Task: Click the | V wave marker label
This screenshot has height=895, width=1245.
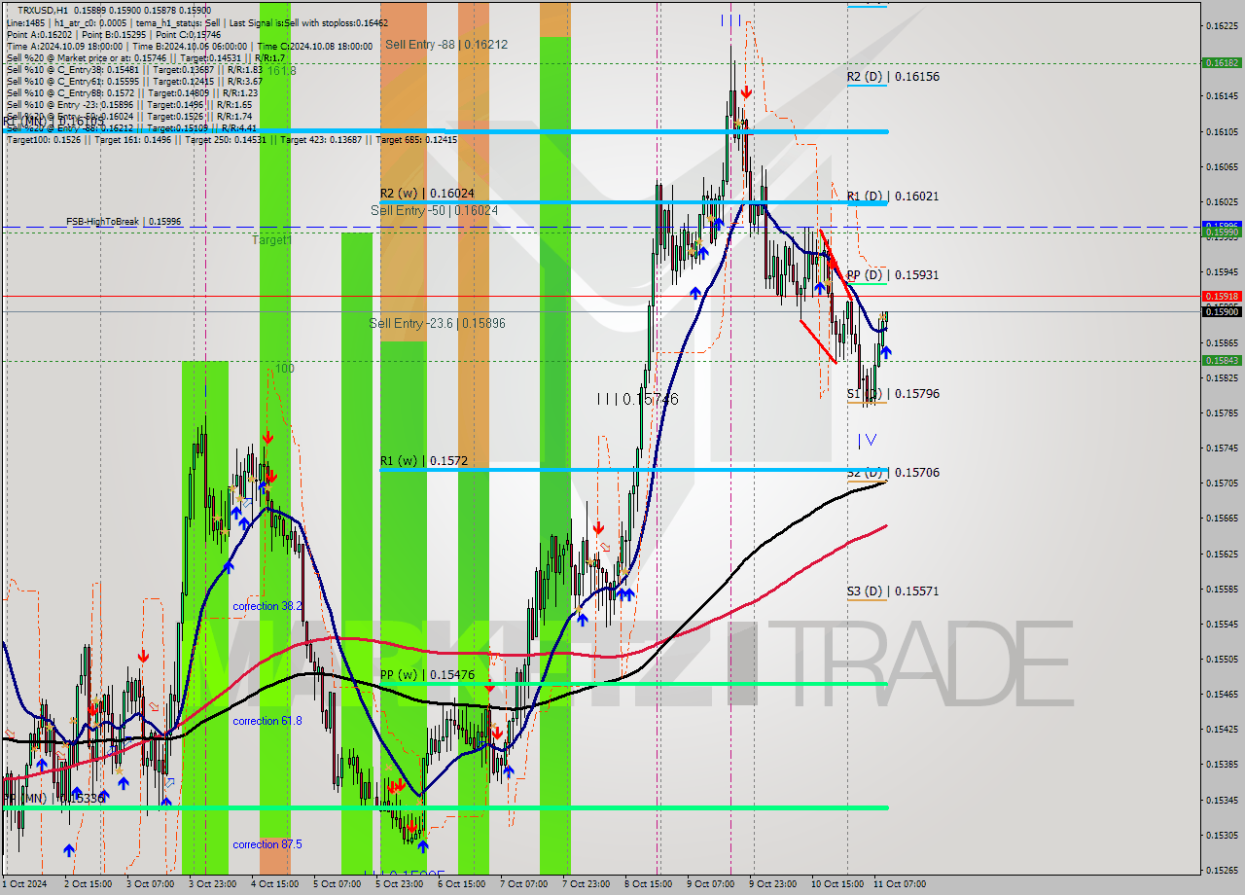Action: 867,440
